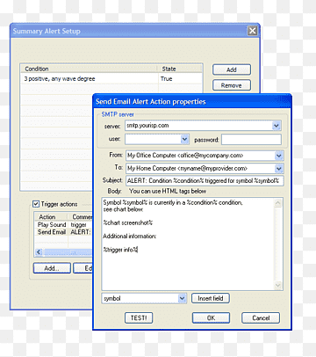Open the symbol field dropdown

(x=182, y=298)
